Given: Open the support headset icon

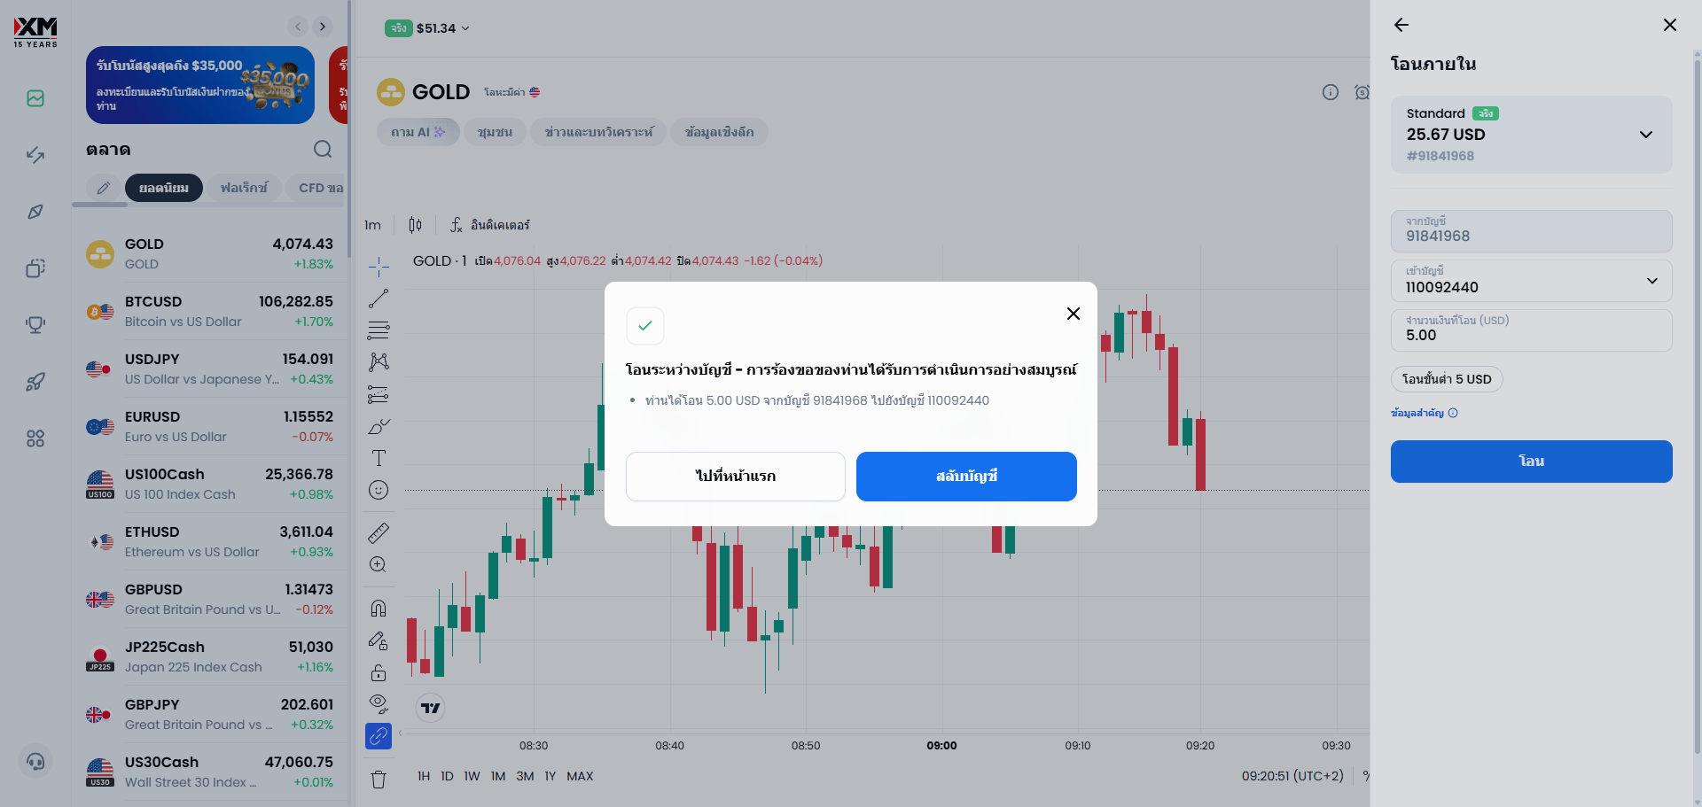Looking at the screenshot, I should [35, 761].
